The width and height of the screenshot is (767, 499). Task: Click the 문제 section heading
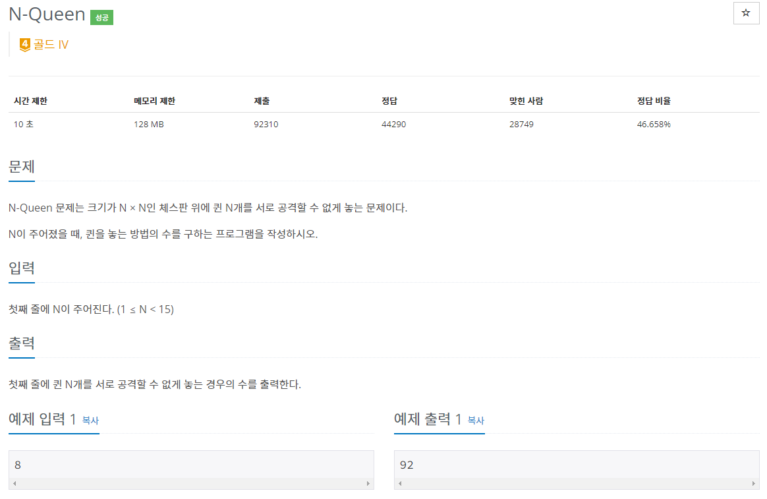pos(22,167)
